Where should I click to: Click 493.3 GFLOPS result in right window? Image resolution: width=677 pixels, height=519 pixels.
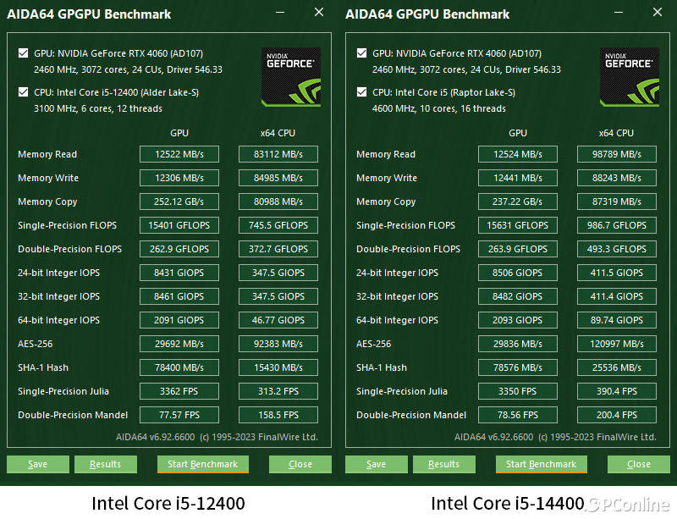(617, 249)
